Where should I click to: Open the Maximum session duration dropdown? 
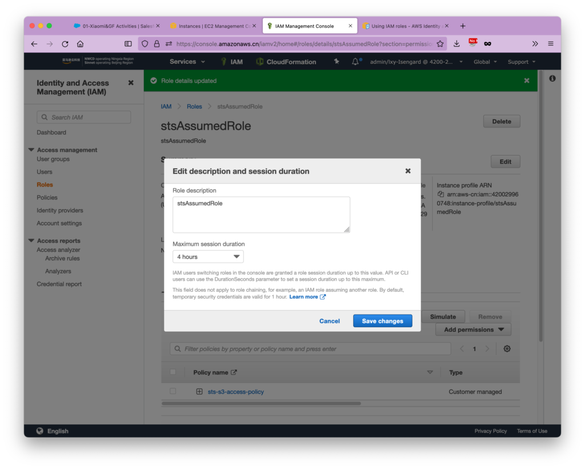point(208,257)
